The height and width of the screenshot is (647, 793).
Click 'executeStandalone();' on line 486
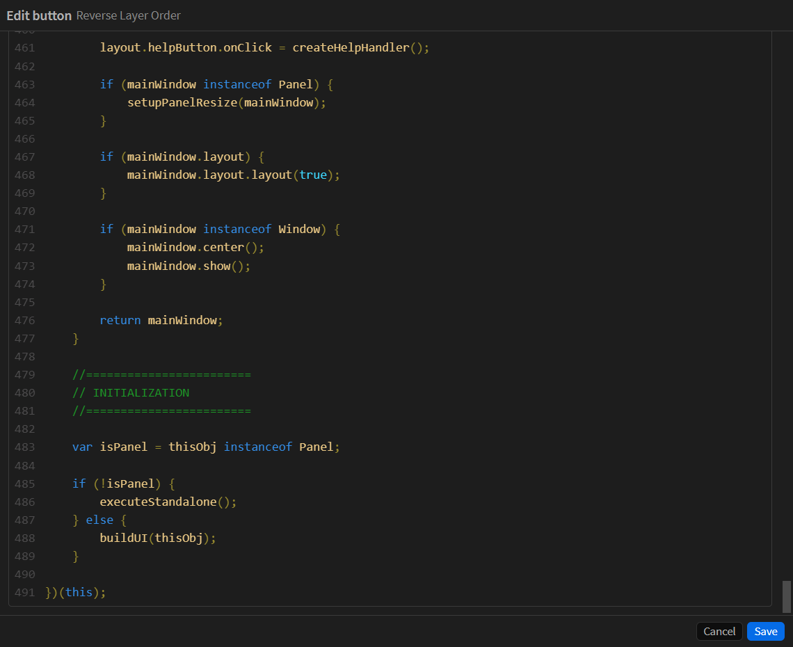[x=168, y=502]
